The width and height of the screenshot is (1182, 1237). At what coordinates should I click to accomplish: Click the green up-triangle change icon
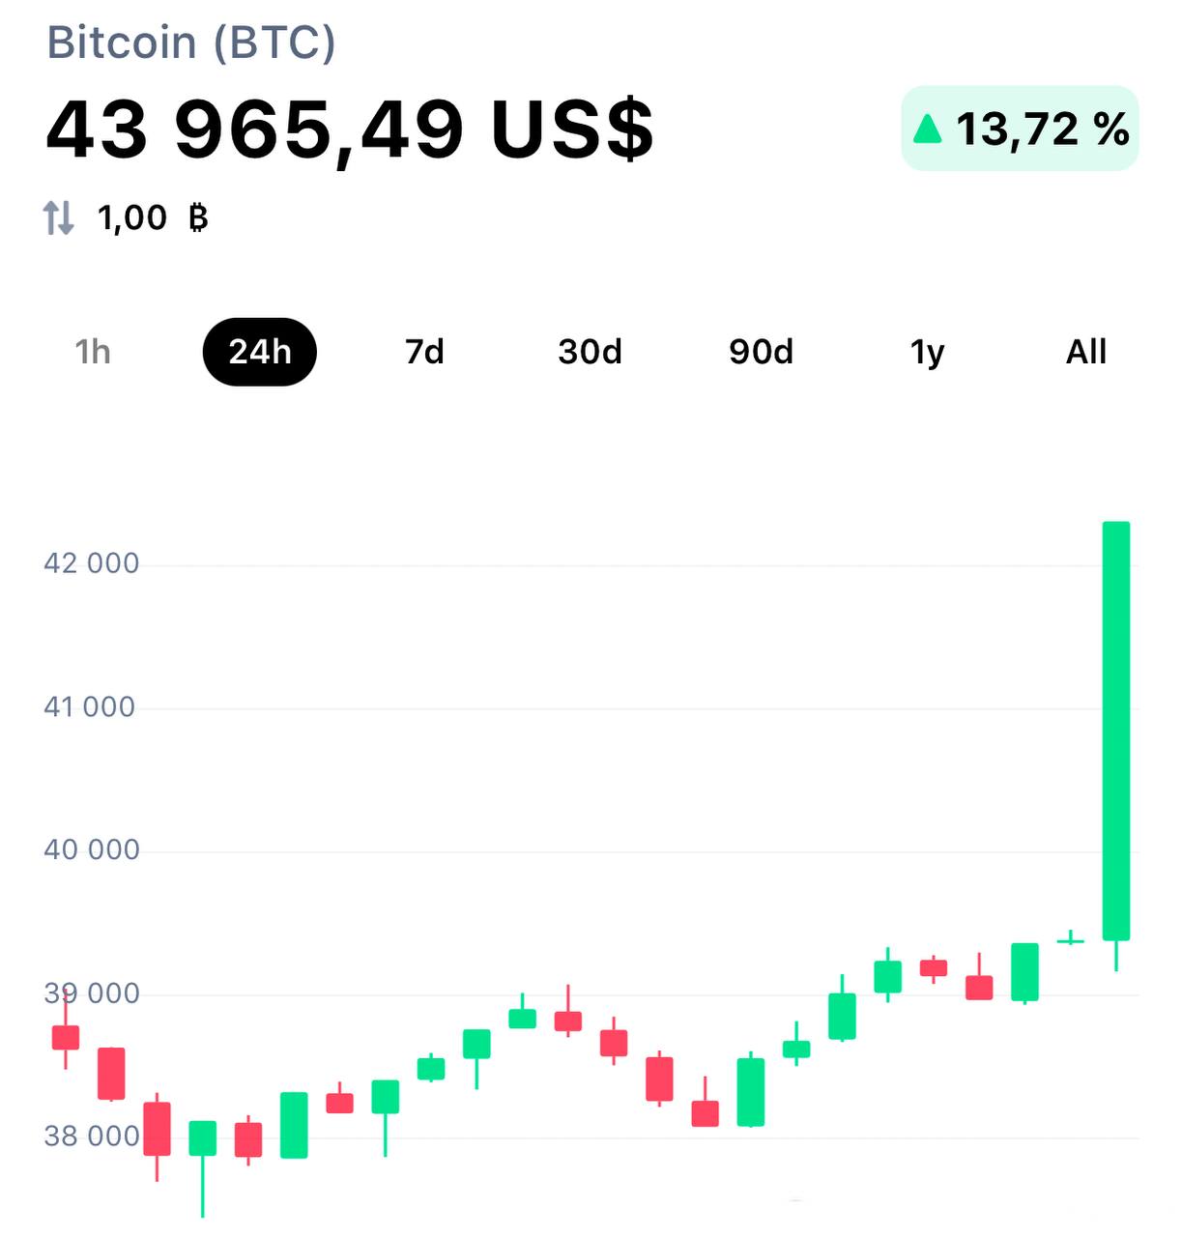928,129
